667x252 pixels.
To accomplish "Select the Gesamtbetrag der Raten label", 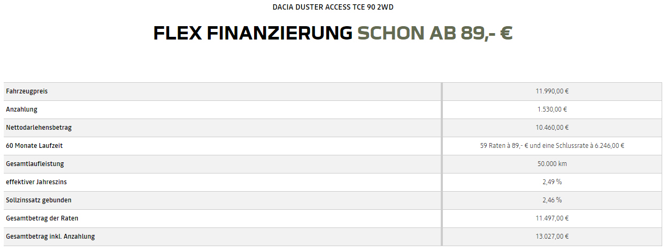I will (x=42, y=218).
